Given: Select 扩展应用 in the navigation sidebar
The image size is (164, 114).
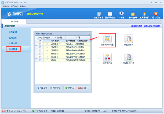Looking at the screenshot, I should [x=13, y=43].
